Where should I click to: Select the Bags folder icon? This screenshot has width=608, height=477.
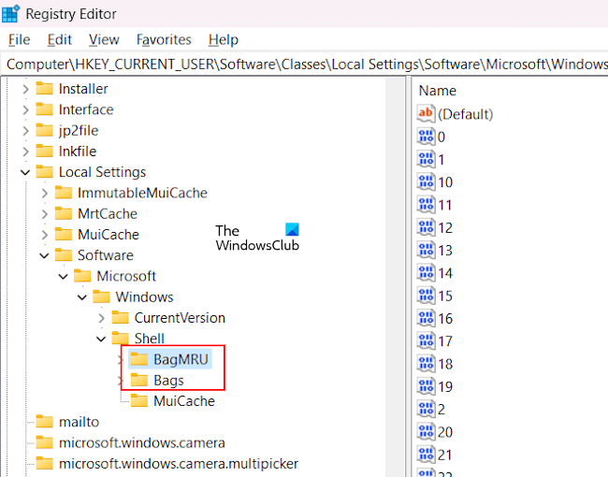pyautogui.click(x=139, y=380)
